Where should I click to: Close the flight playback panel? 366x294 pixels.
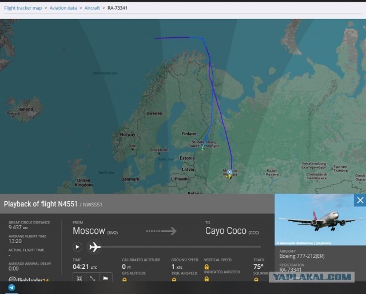pos(360,200)
